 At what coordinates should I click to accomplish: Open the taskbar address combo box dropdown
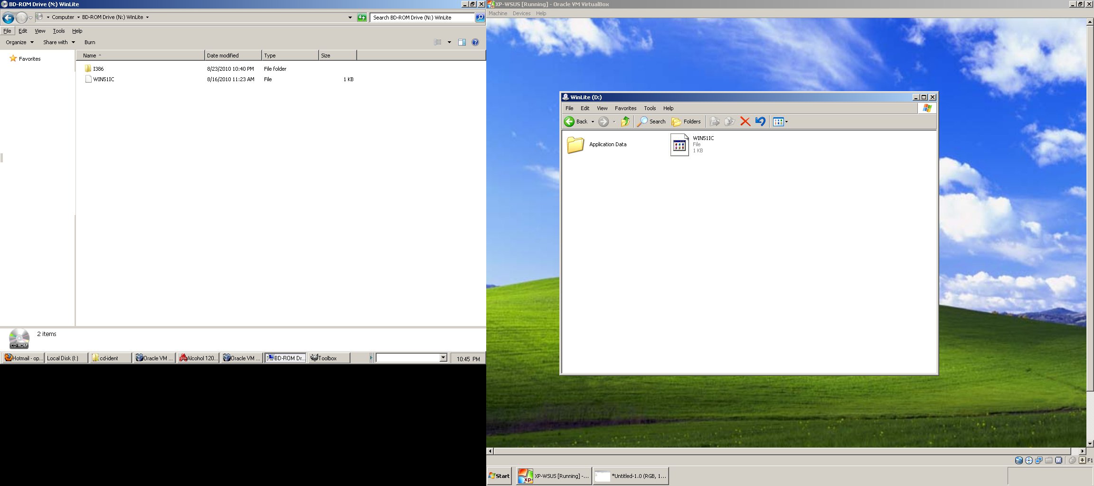[443, 357]
